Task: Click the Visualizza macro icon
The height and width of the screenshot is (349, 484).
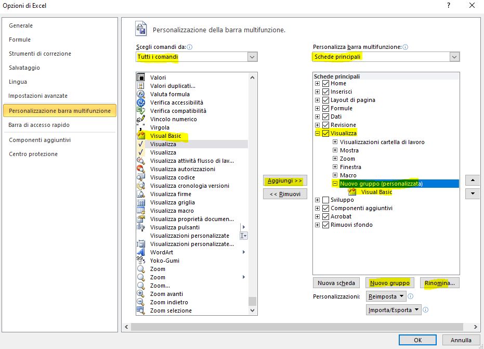Action: click(x=141, y=211)
